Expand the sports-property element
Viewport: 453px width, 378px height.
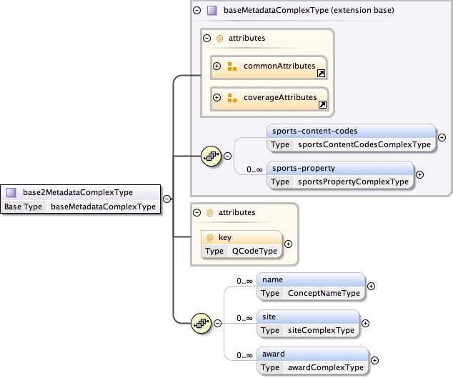tap(419, 174)
